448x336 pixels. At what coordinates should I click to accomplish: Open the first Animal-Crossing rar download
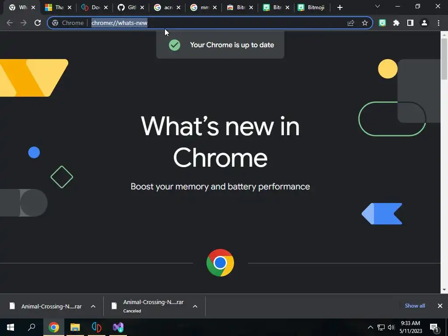pyautogui.click(x=45, y=306)
